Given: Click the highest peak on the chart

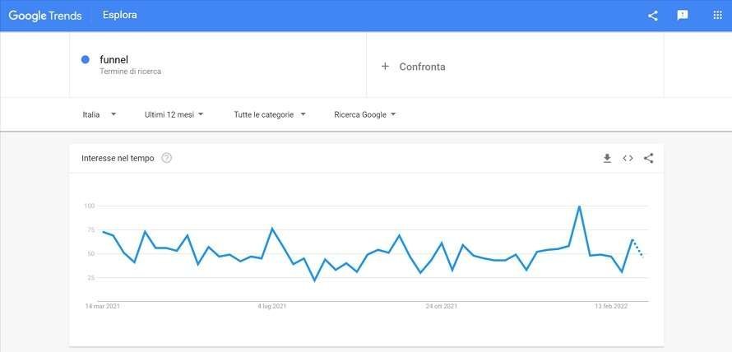Looking at the screenshot, I should pos(580,206).
